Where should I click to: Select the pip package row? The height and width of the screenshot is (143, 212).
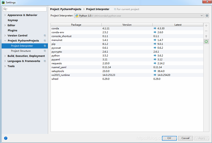pyautogui.click(x=127, y=44)
